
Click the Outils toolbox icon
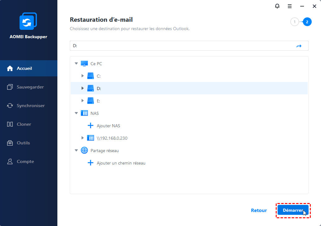pos(10,143)
